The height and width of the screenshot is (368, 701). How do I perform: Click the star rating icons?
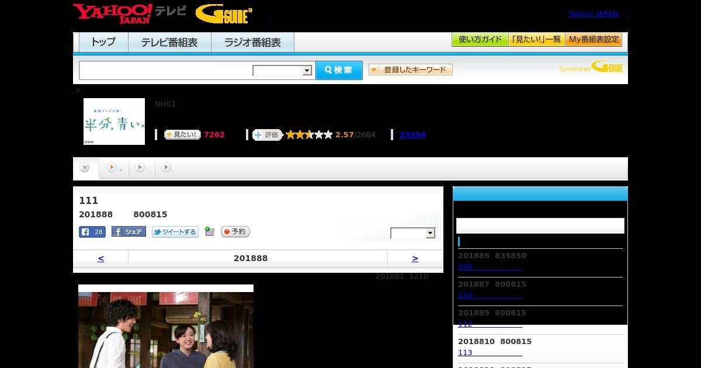coord(309,135)
